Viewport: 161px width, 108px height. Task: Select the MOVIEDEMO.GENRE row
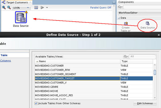[94, 87]
